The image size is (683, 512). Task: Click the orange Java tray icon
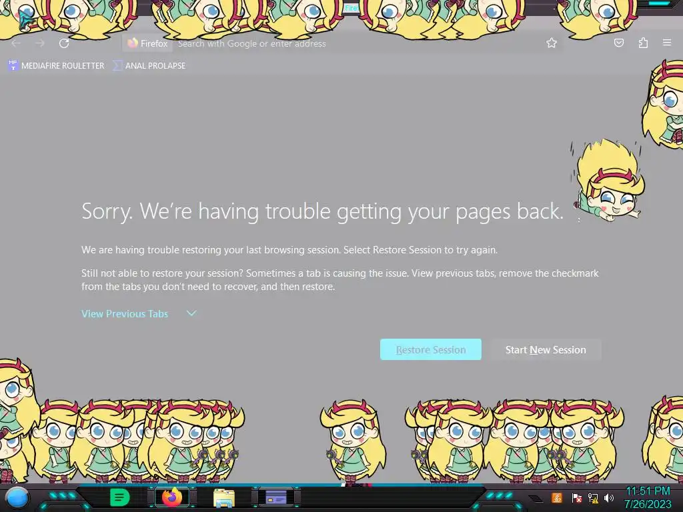[557, 497]
